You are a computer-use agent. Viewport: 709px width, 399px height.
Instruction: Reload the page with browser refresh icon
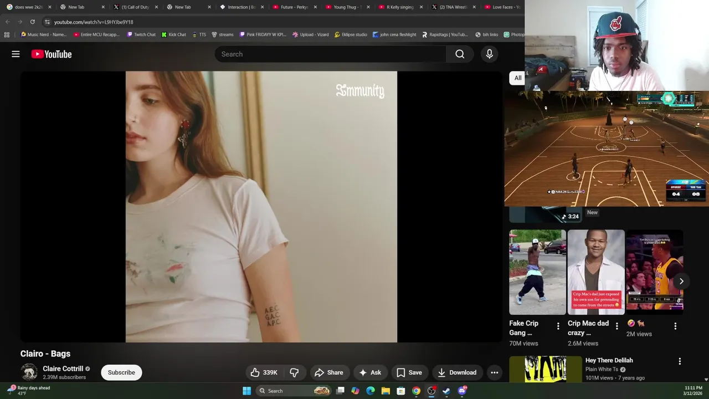pos(33,22)
